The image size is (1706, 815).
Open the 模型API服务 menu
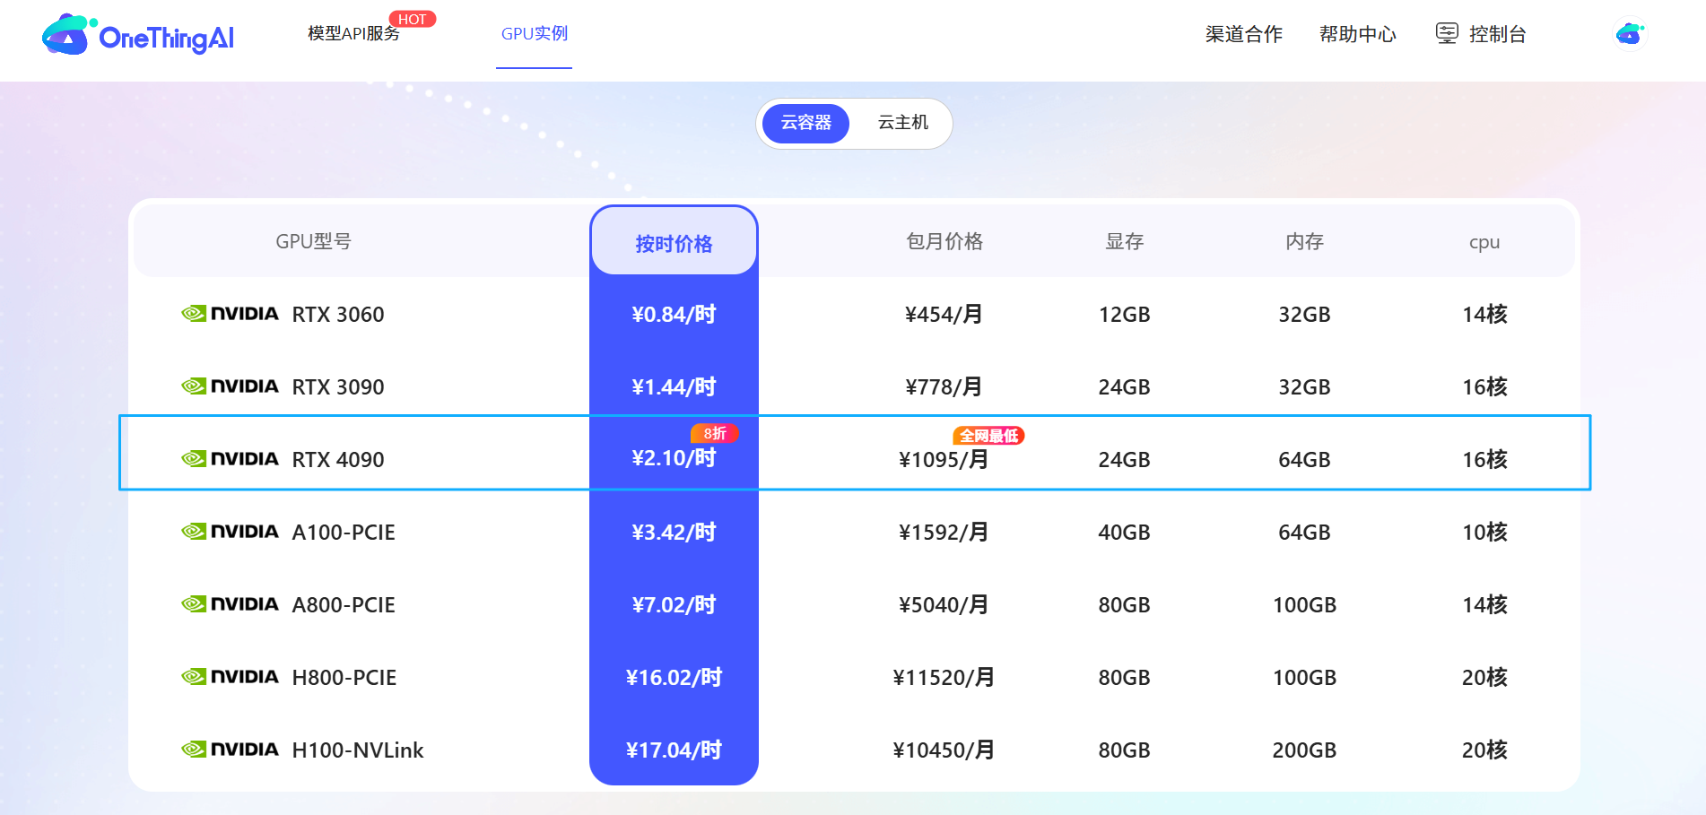click(353, 34)
